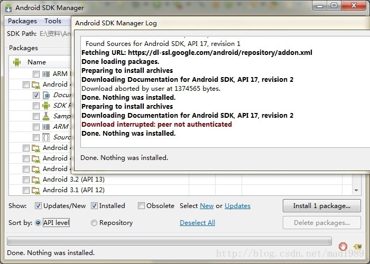This screenshot has height=264, width=370.
Task: Click folder icon for Android 3.2 (API 13)
Action: click(x=35, y=180)
